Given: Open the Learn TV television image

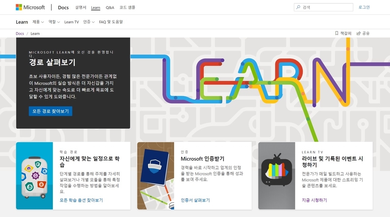Looking at the screenshot, I should [277, 176].
